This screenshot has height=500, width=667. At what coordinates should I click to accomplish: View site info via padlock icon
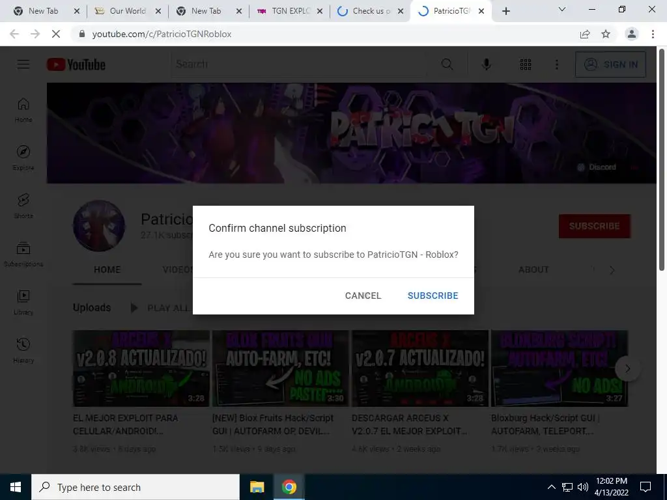82,34
